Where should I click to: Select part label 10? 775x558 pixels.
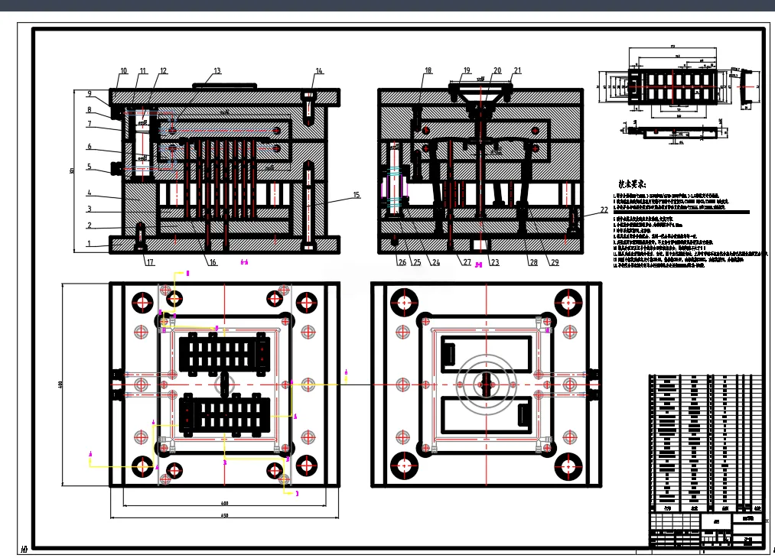[x=124, y=70]
